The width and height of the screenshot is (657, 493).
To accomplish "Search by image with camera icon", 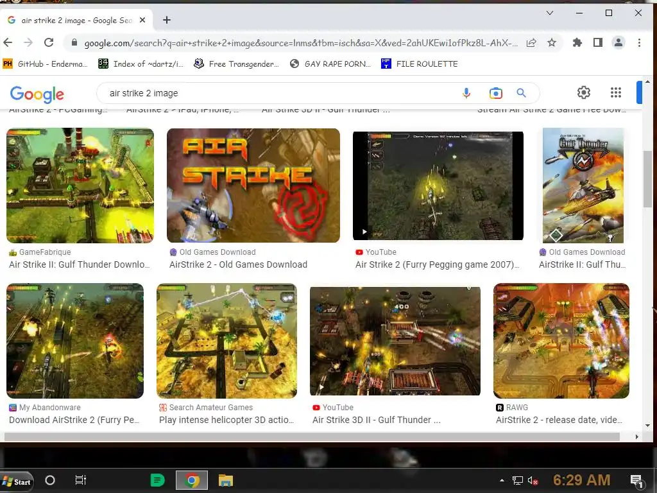I will 495,93.
